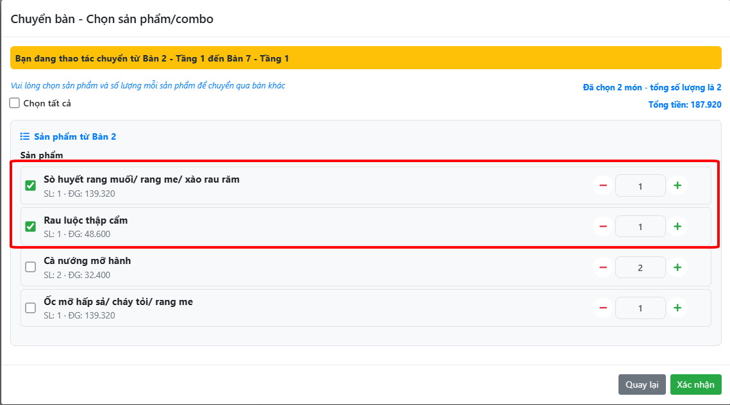Viewport: 730px width, 405px height.
Task: Decrease quantity for Ốc mỡ hấp sả
Action: [602, 308]
